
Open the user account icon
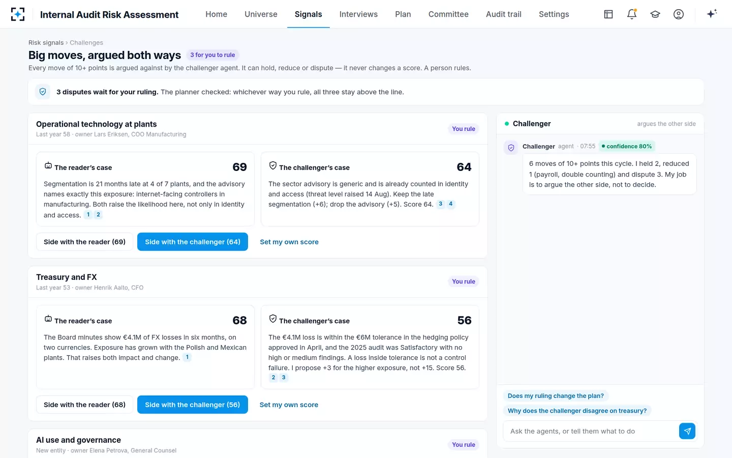point(679,14)
